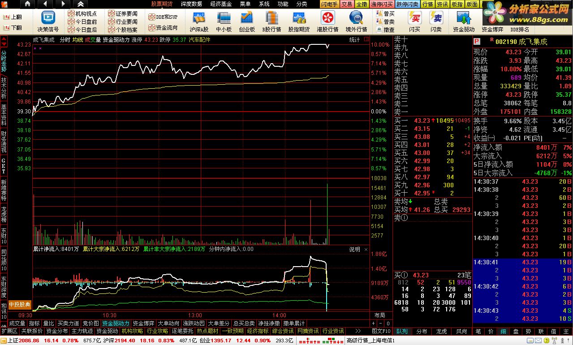Open the 深度数据 menu
The image size is (573, 345).
(191, 4)
